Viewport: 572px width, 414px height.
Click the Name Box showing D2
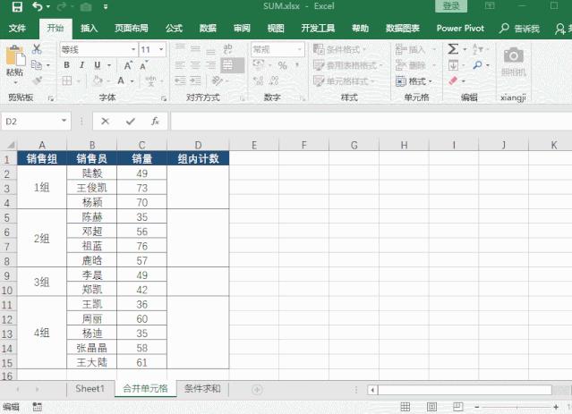coord(30,122)
